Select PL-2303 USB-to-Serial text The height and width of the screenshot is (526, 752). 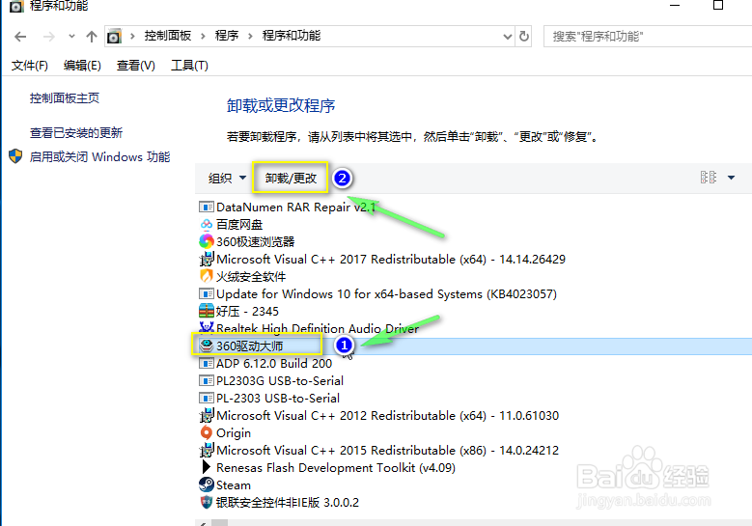(x=278, y=398)
